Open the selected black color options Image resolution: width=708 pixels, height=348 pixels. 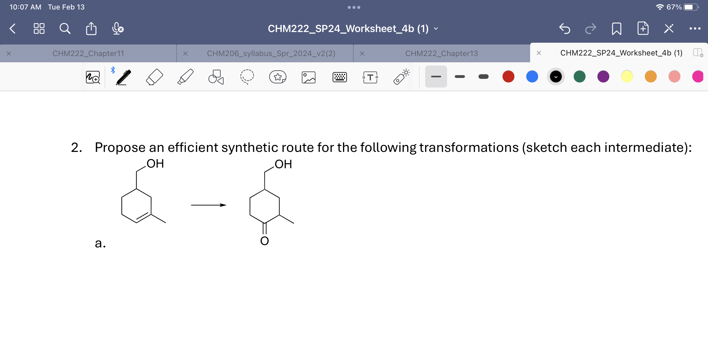tap(556, 77)
